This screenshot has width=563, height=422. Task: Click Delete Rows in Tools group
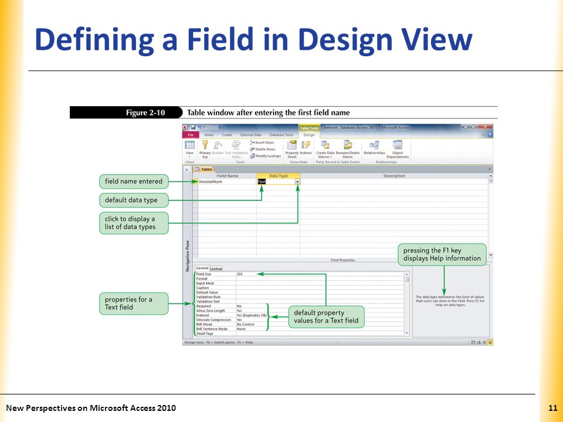(x=263, y=149)
